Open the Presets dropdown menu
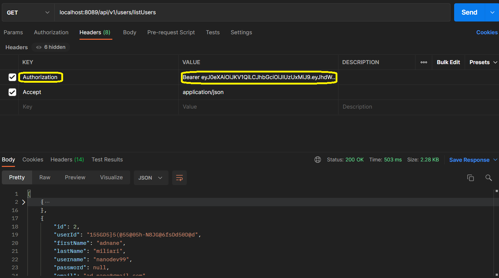This screenshot has height=278, width=499. coord(482,62)
